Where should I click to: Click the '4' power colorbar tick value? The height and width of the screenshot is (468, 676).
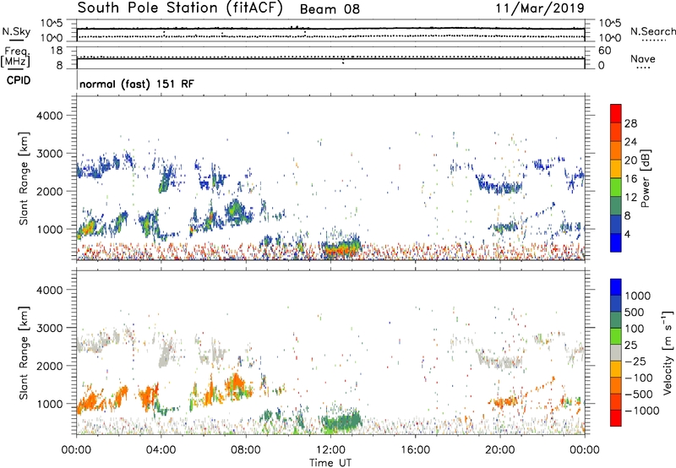point(628,235)
